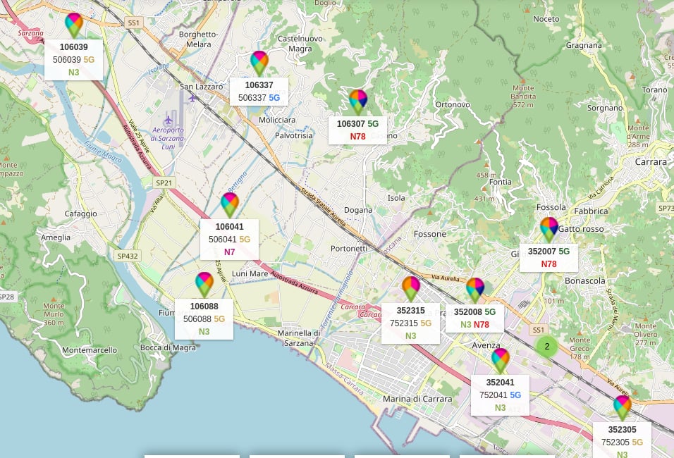Click the Ameglia town label
This screenshot has width=674, height=458.
coord(56,237)
